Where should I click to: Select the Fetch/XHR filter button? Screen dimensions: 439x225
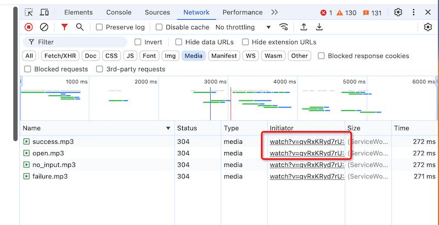pyautogui.click(x=60, y=55)
